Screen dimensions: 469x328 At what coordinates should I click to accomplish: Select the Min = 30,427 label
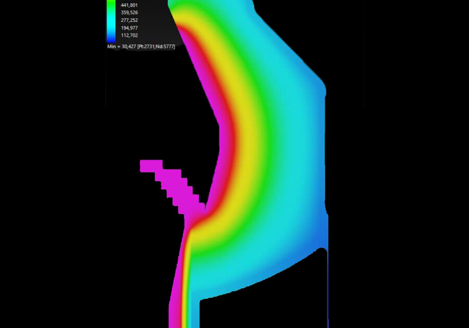(141, 46)
